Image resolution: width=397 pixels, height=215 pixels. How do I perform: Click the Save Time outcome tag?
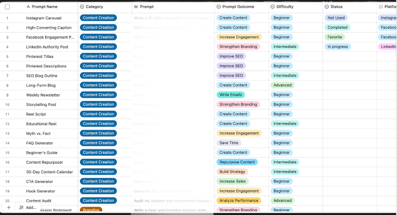[229, 143]
